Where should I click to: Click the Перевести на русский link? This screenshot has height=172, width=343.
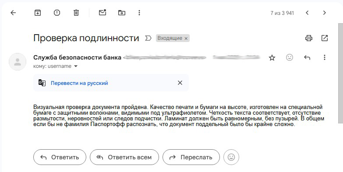(x=79, y=83)
